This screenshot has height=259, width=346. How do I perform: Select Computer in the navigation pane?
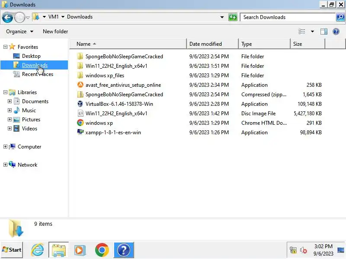tap(29, 147)
